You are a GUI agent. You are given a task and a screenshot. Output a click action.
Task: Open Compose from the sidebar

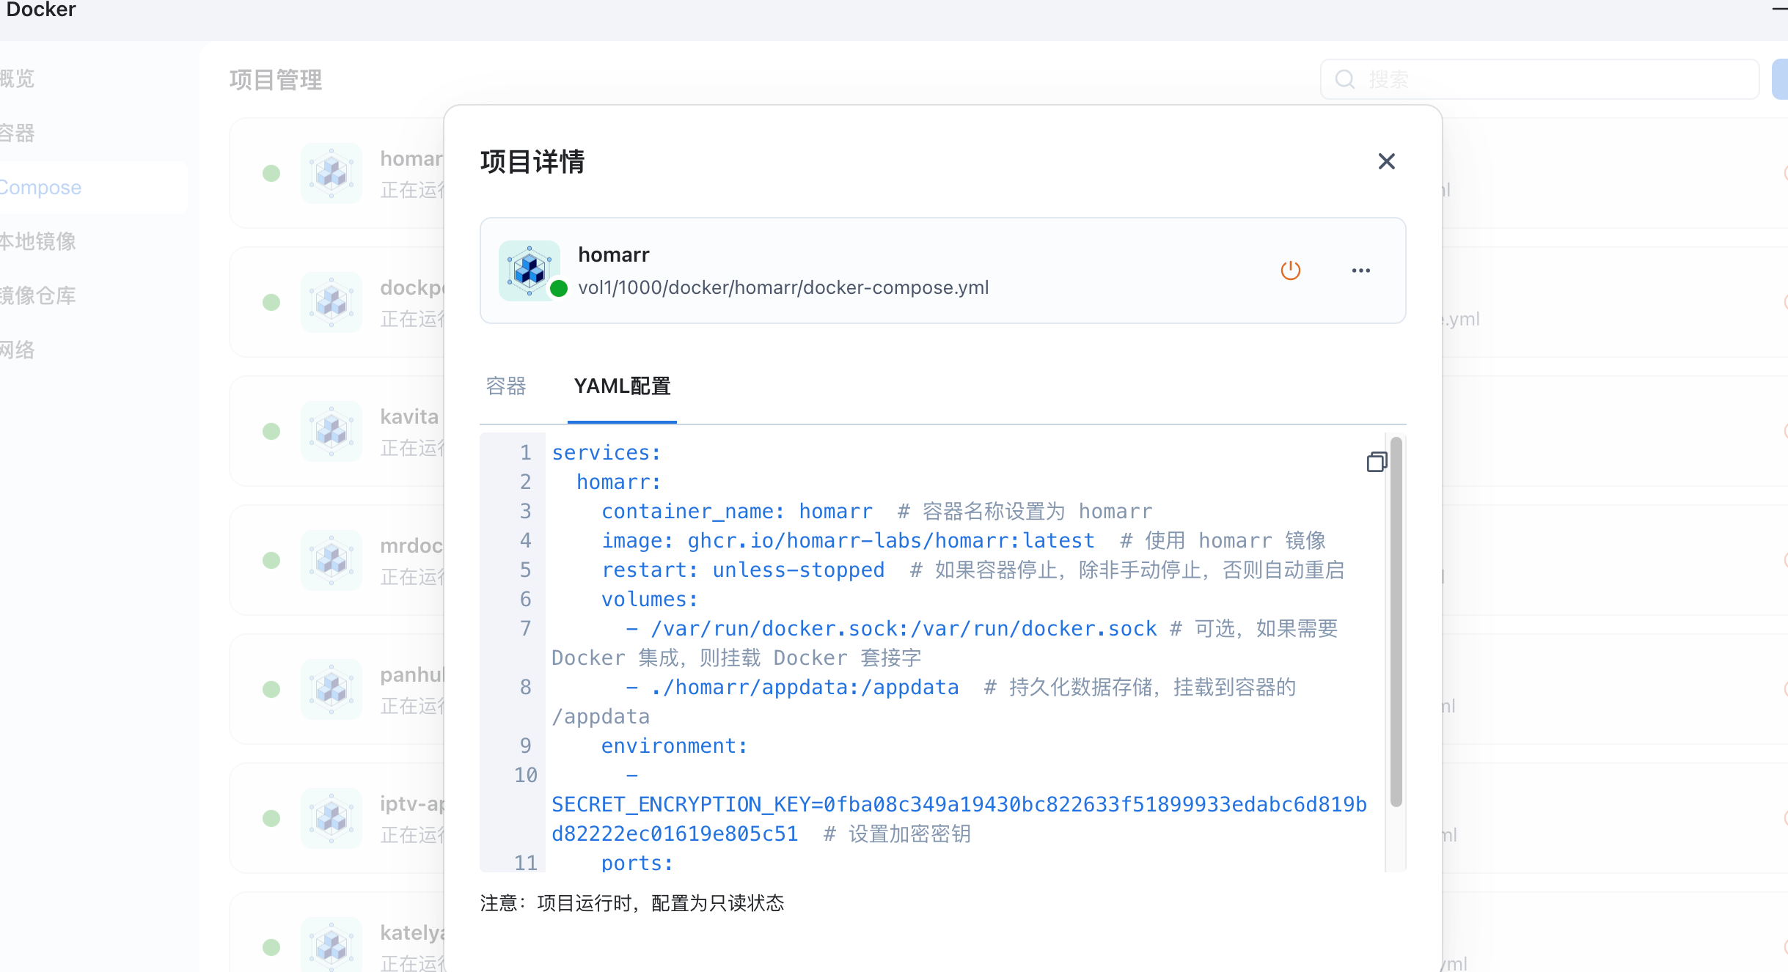tap(40, 187)
